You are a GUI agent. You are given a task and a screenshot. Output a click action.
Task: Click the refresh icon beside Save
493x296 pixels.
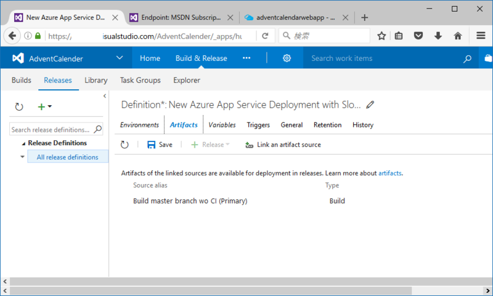pyautogui.click(x=124, y=145)
